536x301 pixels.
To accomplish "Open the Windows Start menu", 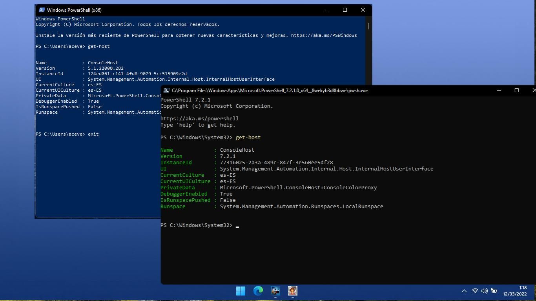I will (241, 291).
